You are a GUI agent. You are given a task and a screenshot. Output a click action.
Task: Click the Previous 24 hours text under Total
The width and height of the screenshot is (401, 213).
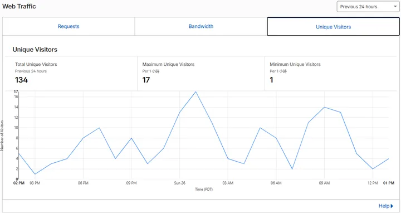point(31,71)
